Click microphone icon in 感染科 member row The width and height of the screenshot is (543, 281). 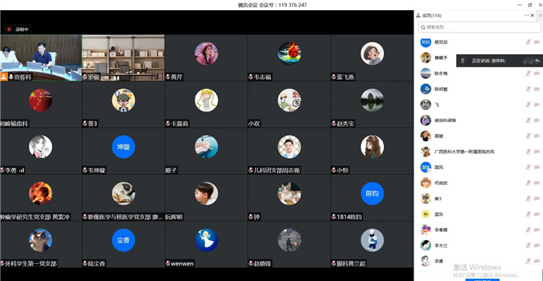pos(528,120)
